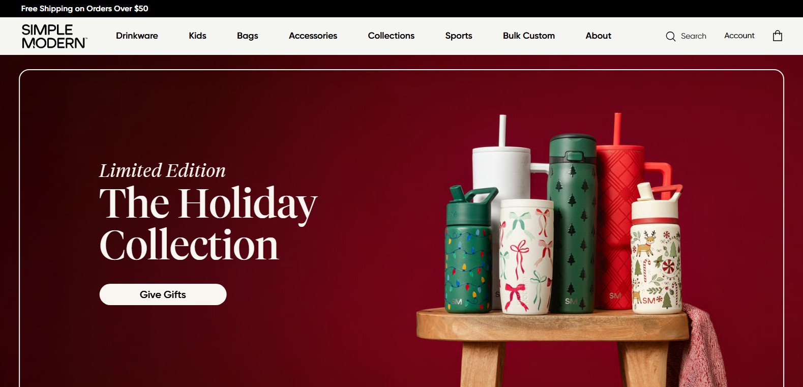The width and height of the screenshot is (803, 387).
Task: Go to the Bulk Custom page
Action: click(x=528, y=36)
